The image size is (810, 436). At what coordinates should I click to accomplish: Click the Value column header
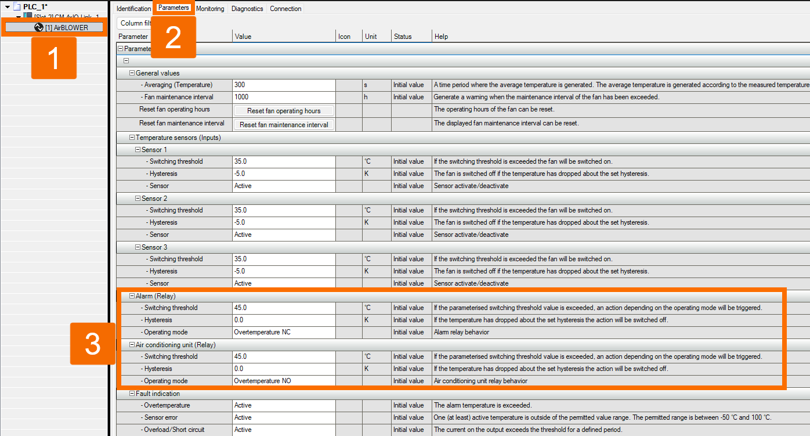[x=284, y=37]
